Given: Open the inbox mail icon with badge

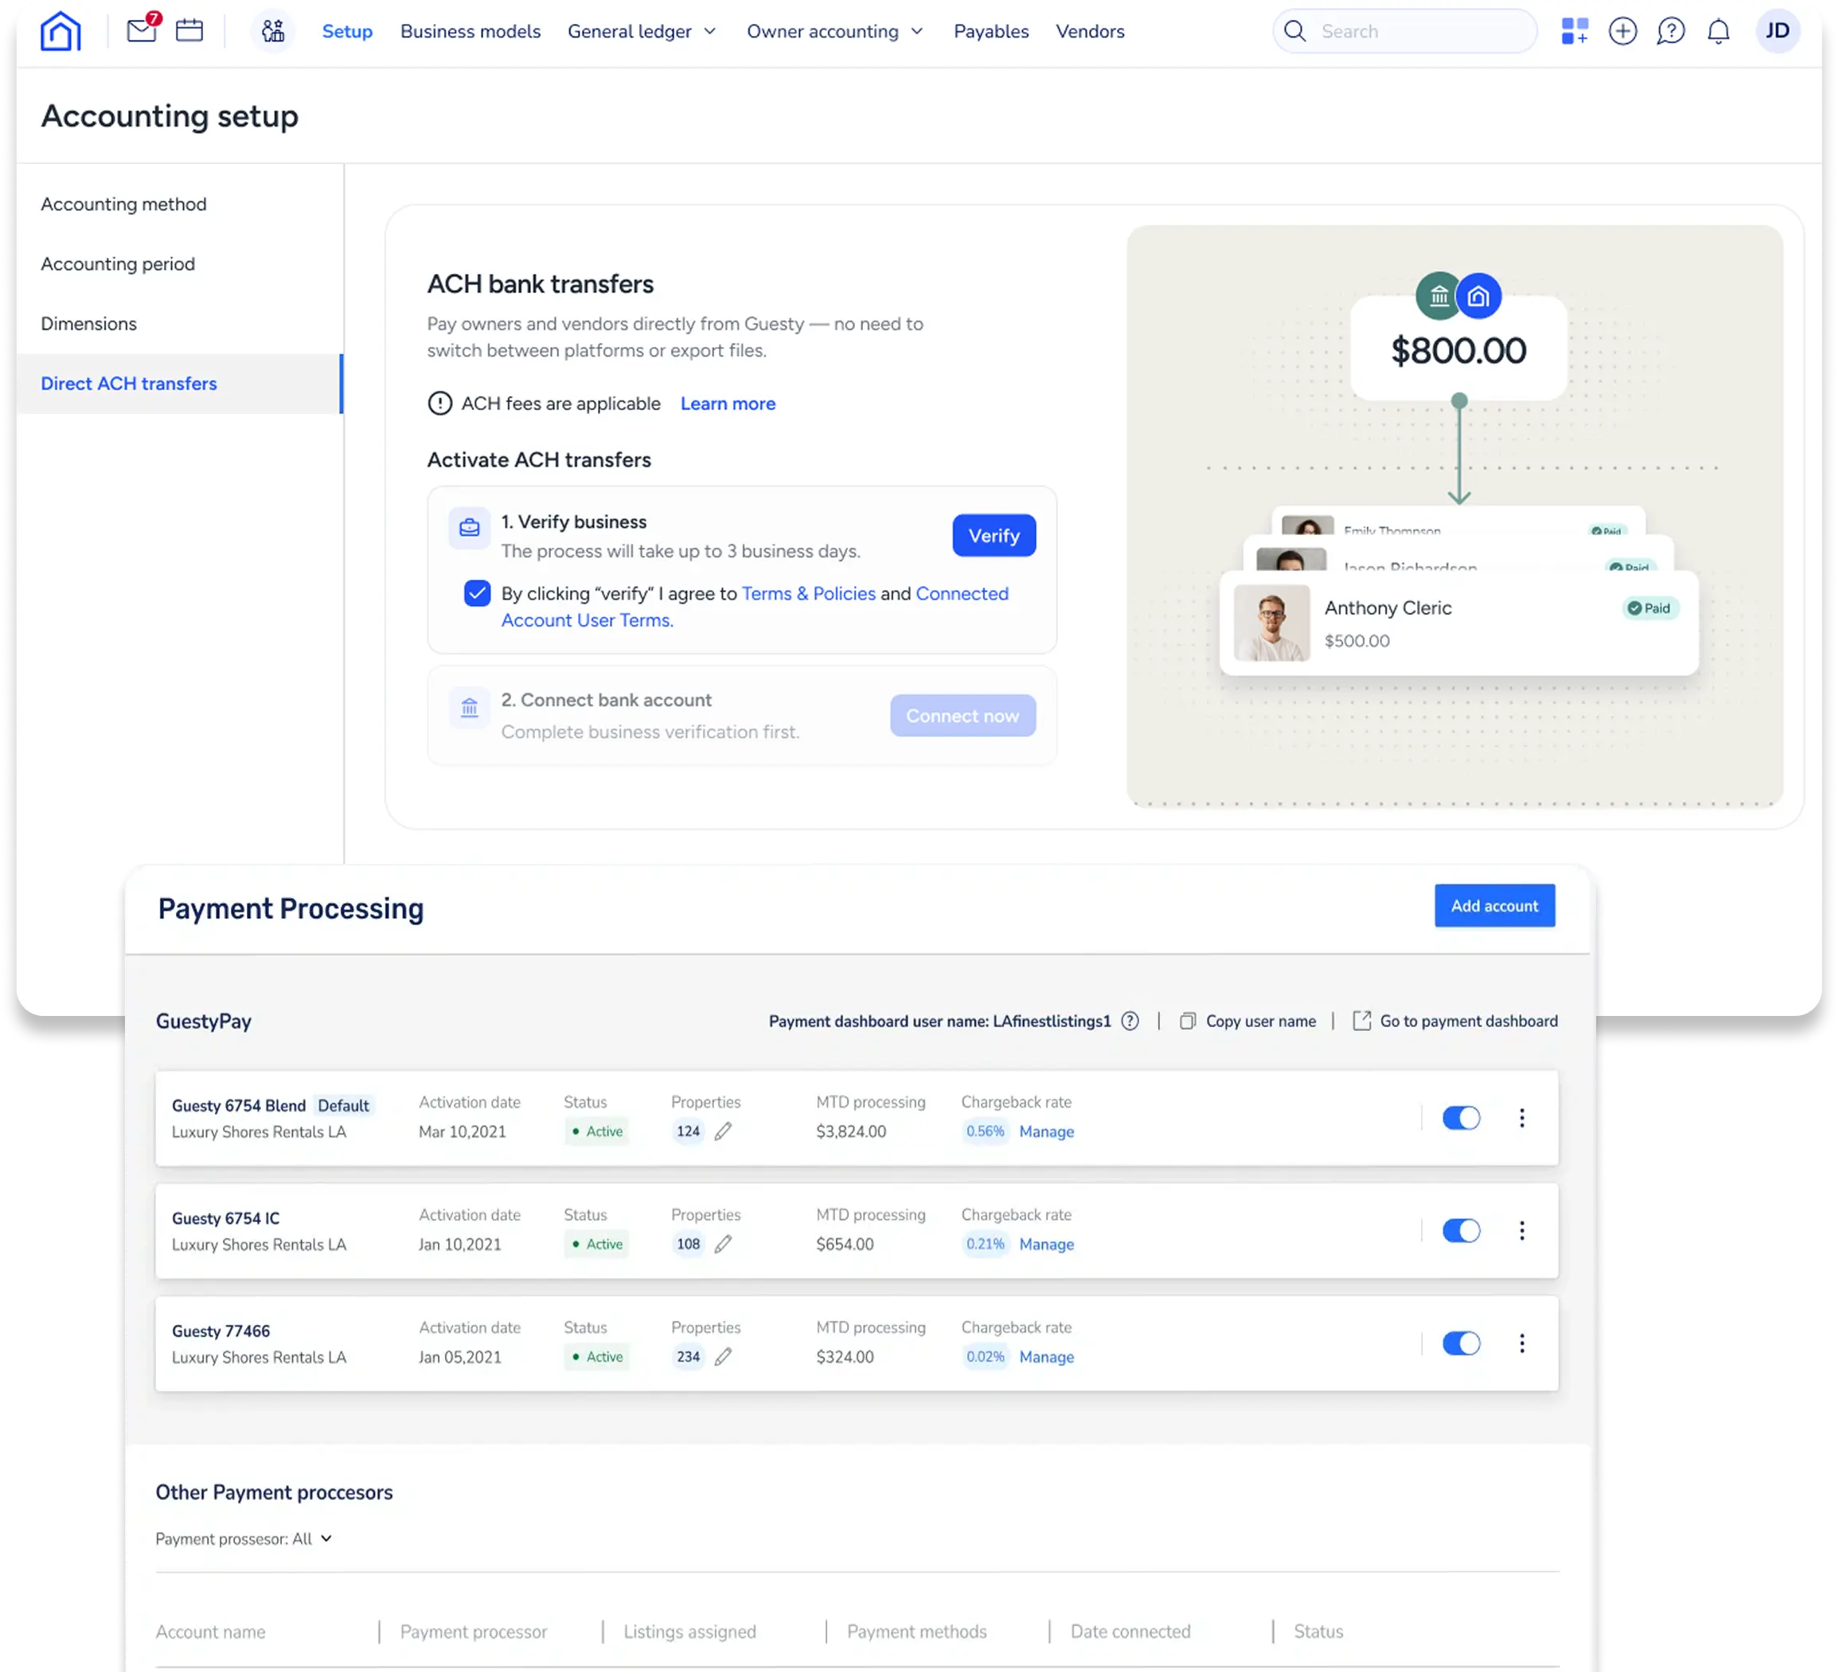Looking at the screenshot, I should point(143,29).
